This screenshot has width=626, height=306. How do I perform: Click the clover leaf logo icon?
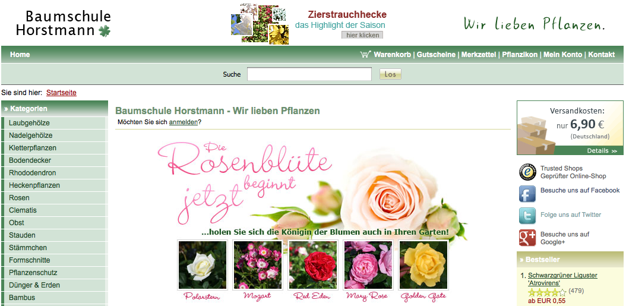click(104, 31)
